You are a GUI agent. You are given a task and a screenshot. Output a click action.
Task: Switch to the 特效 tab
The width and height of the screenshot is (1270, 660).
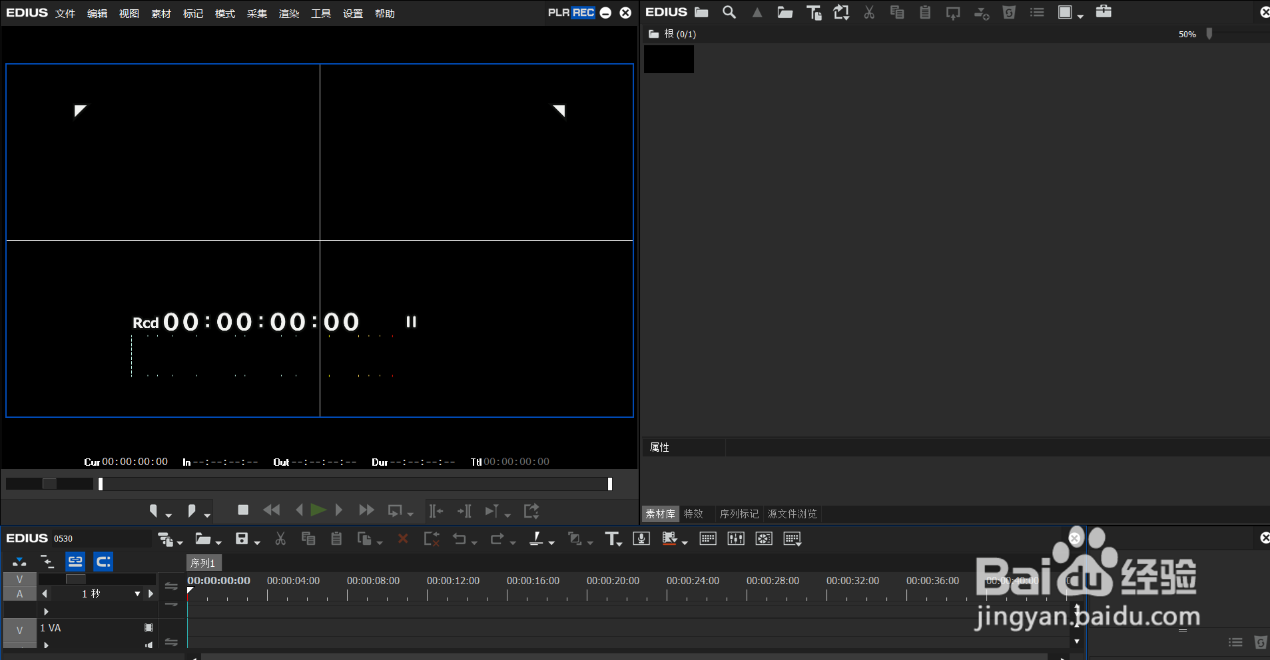coord(693,514)
